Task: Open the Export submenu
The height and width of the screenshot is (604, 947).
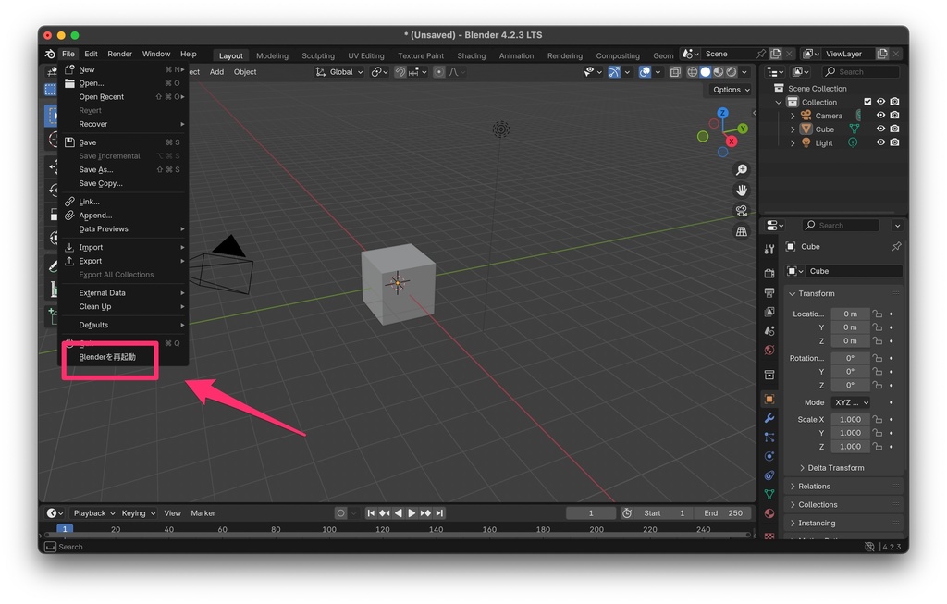Action: (88, 261)
